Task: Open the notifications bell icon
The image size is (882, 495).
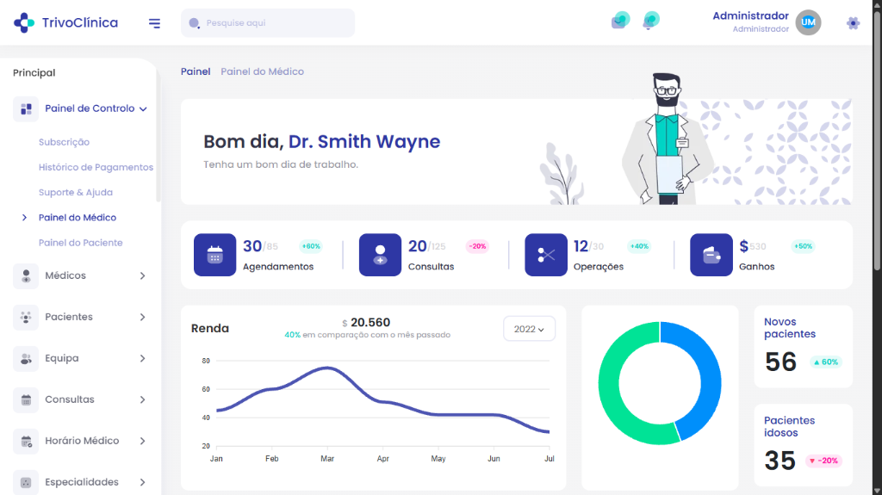Action: [x=651, y=21]
